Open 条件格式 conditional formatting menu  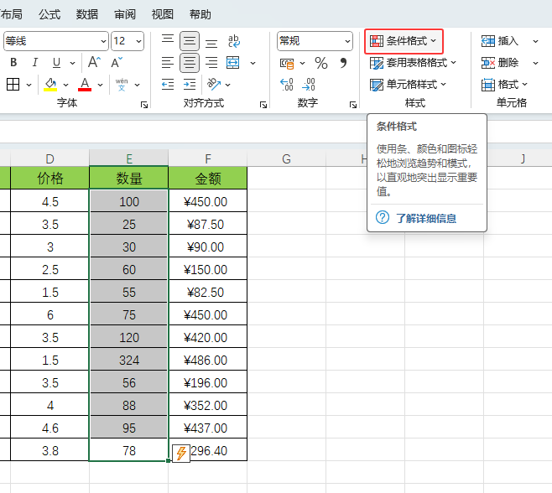[404, 41]
